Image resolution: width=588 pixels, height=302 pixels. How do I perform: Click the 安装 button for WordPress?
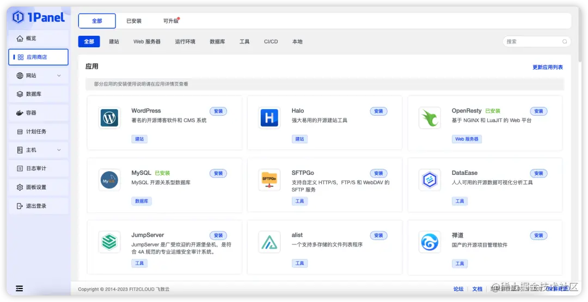218,111
